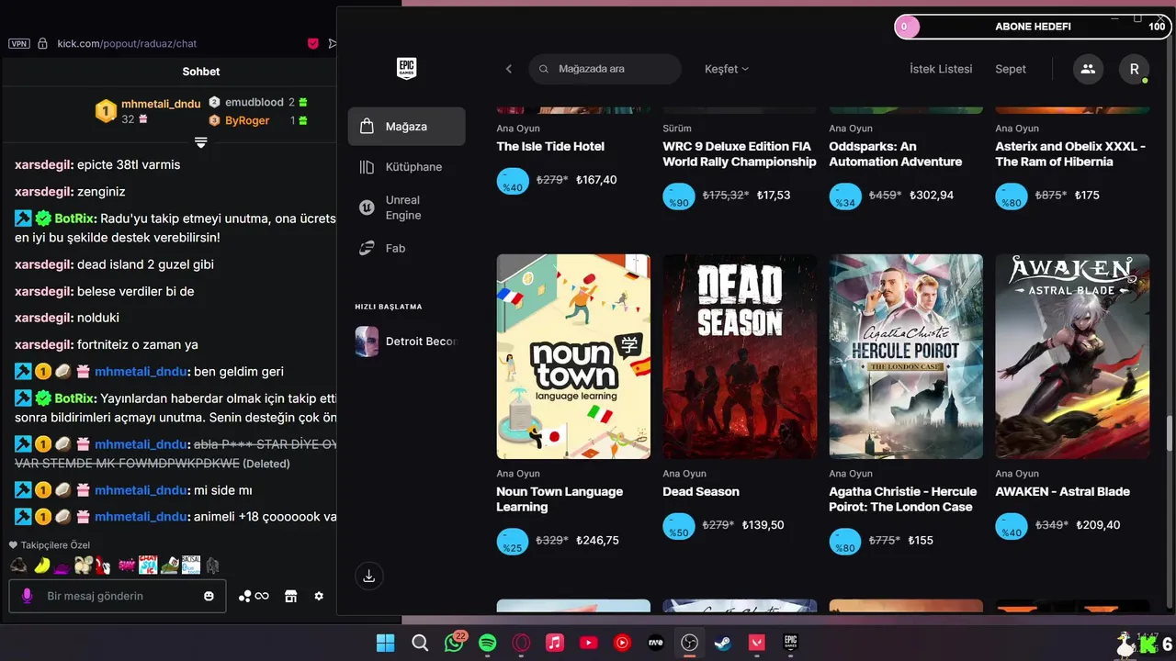Open 'The Isle Tide Hotel' title
1176x661 pixels.
click(x=550, y=147)
